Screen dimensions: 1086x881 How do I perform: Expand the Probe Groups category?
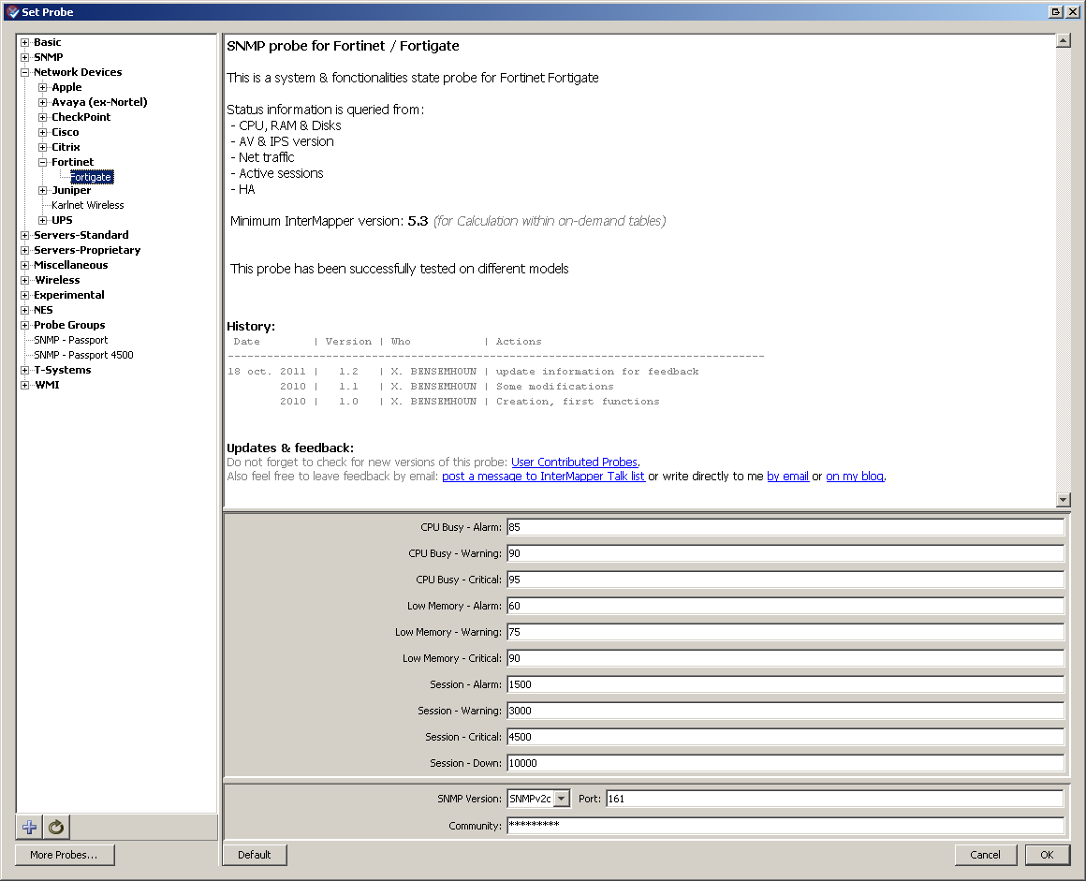(x=25, y=325)
